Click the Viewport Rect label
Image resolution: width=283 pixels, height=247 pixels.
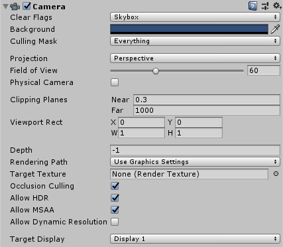click(36, 122)
